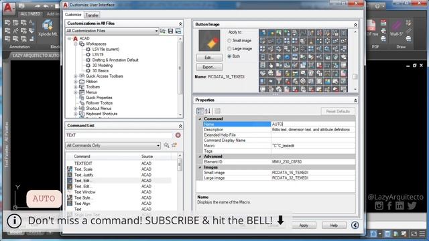Click the TEXTEDIT button image preview thumbnail
Image resolution: width=429 pixels, height=241 pixels.
click(x=209, y=41)
